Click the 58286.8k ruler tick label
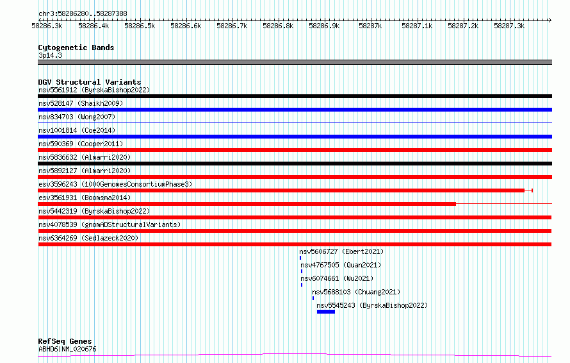The image size is (570, 363). pyautogui.click(x=278, y=26)
